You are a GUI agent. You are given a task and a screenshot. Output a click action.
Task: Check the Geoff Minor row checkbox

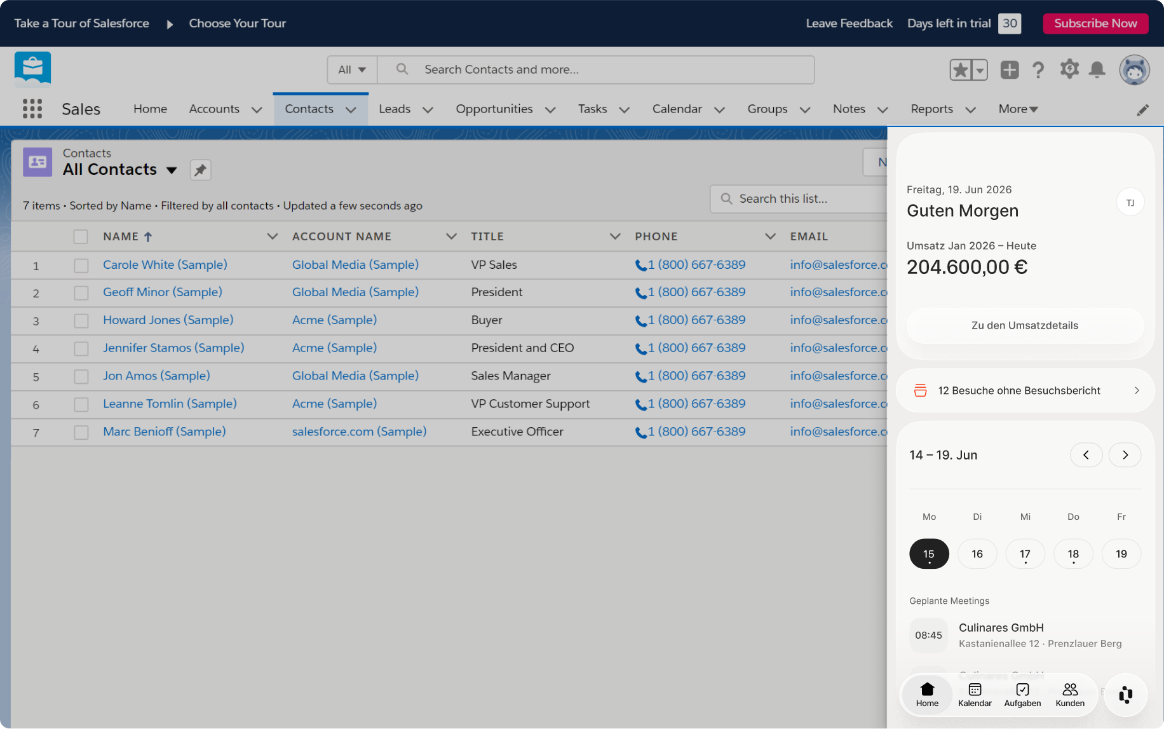click(81, 293)
